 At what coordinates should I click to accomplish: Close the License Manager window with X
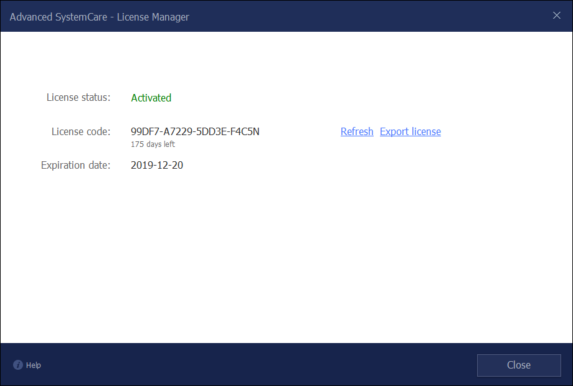[x=557, y=16]
